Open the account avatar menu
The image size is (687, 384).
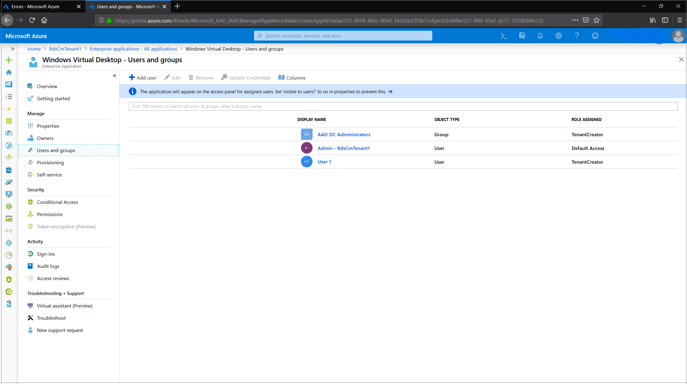point(678,36)
